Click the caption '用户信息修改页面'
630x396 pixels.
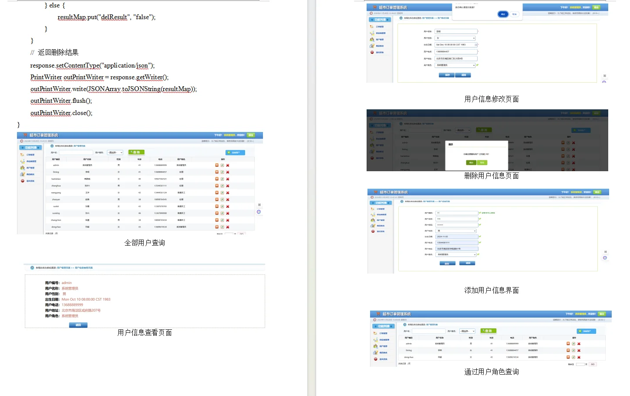click(x=492, y=99)
